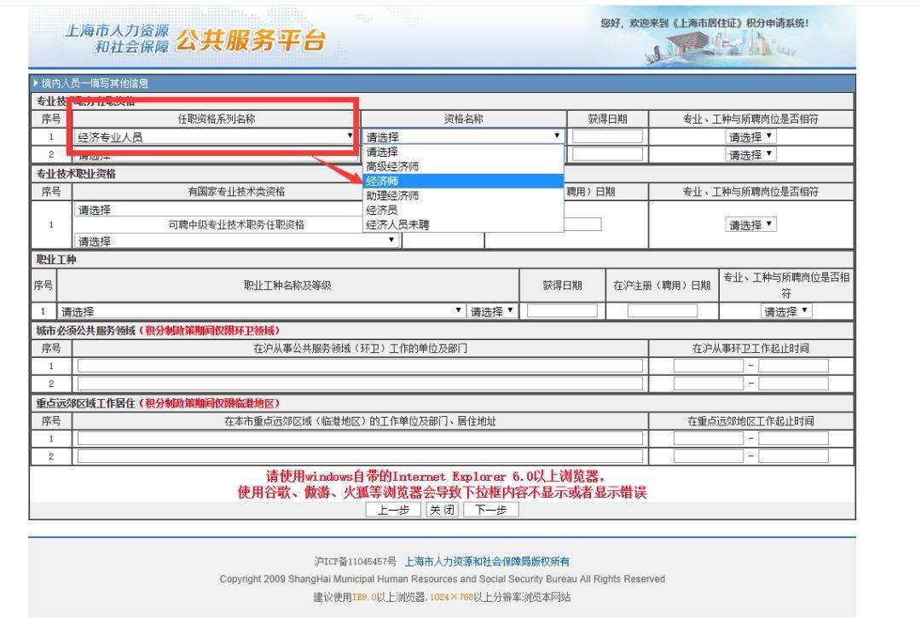Click 在沪注册（聘用）日期 field in 职业工种
Viewport: 921px width, 618px height.
click(663, 310)
